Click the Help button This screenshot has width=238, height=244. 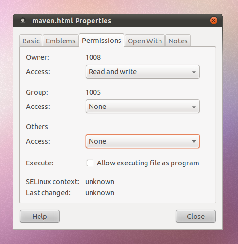click(40, 217)
